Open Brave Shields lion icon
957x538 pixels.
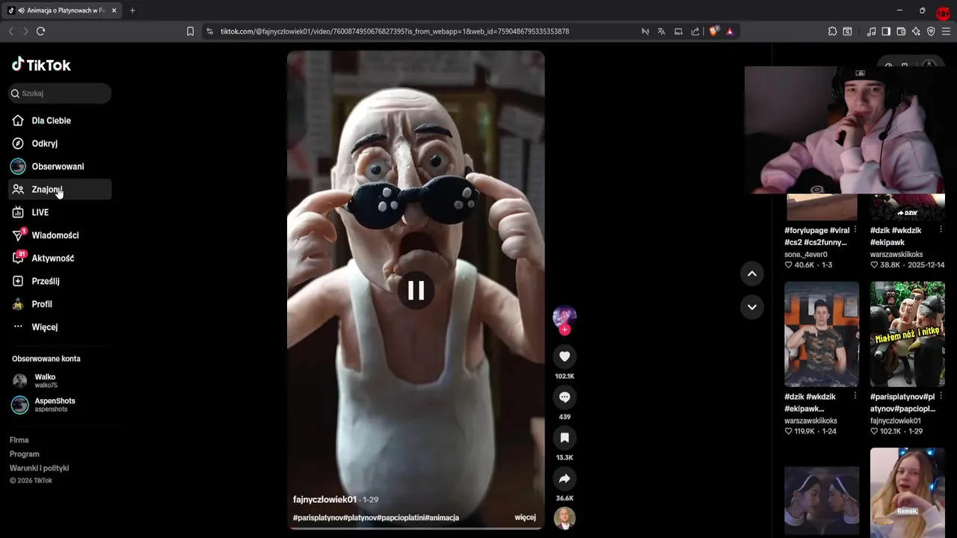[713, 31]
